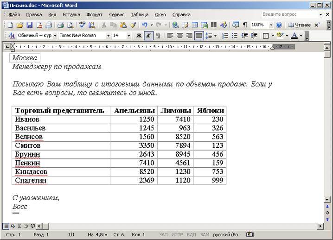
Task: Paste from clipboard icon
Action: tap(123, 25)
